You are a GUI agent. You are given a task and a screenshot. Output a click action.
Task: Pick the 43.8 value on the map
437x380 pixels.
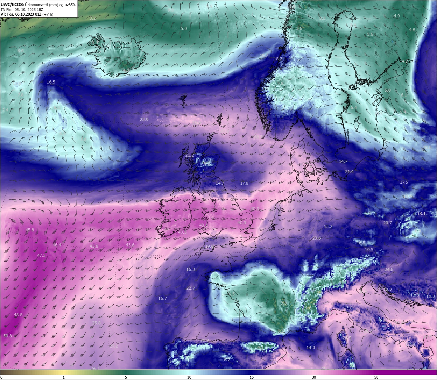(94, 246)
